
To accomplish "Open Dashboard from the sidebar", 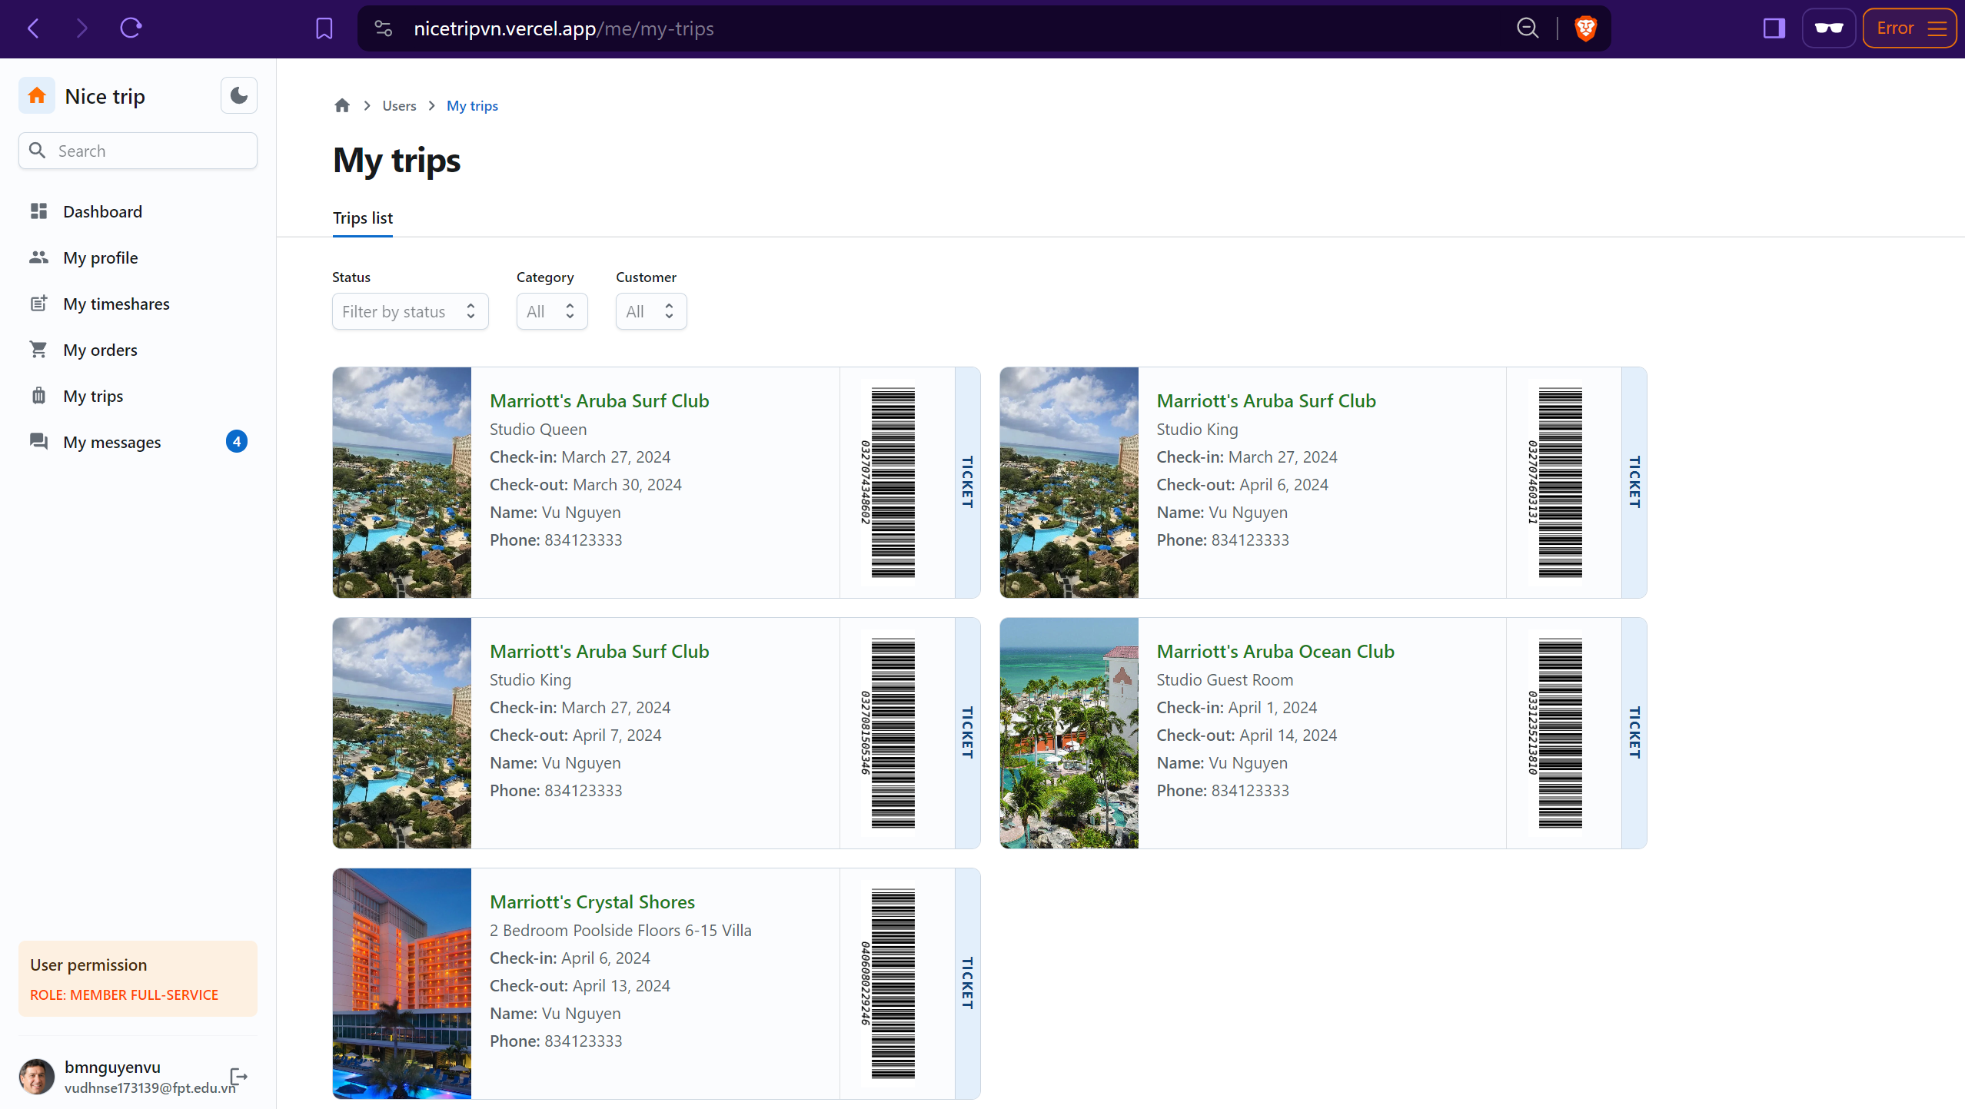I will point(138,211).
